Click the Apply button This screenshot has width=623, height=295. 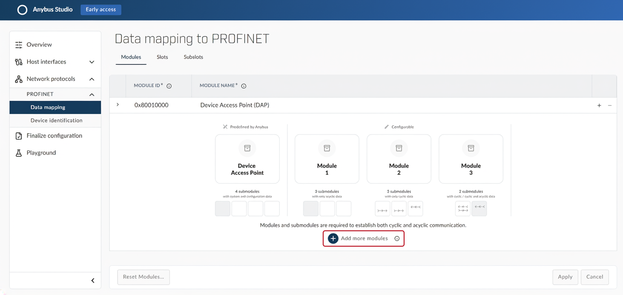pyautogui.click(x=565, y=277)
